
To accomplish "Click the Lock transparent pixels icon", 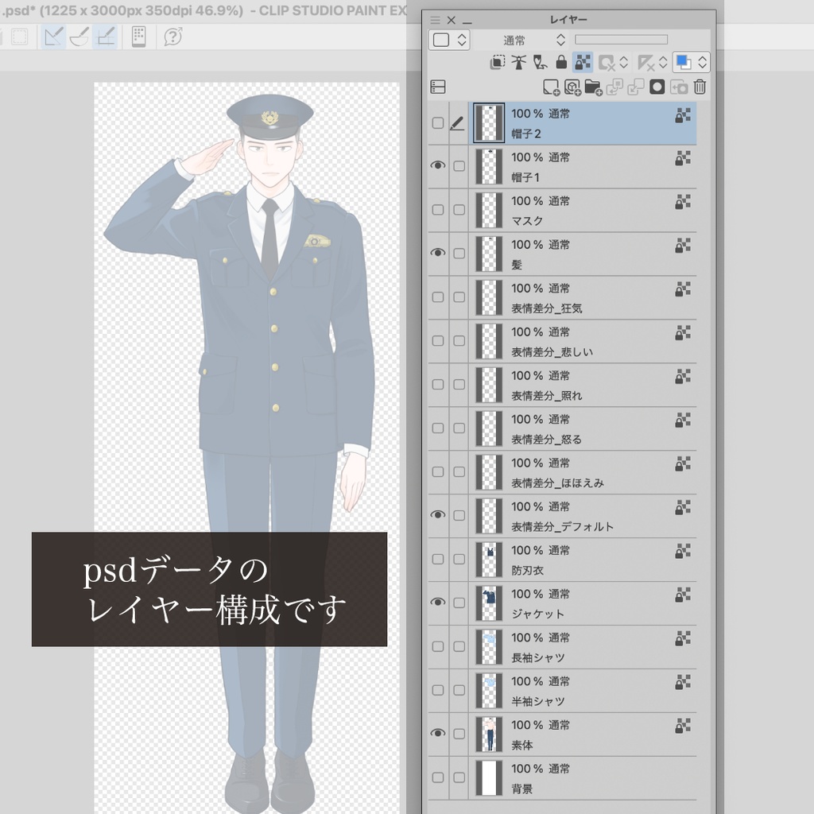I will click(583, 62).
